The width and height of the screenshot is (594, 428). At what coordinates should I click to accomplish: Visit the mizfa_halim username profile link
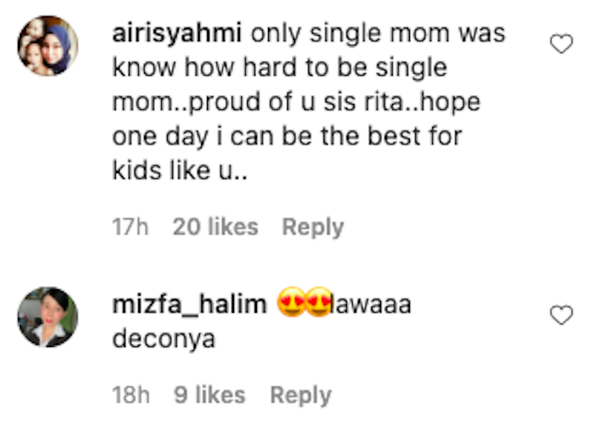point(189,305)
